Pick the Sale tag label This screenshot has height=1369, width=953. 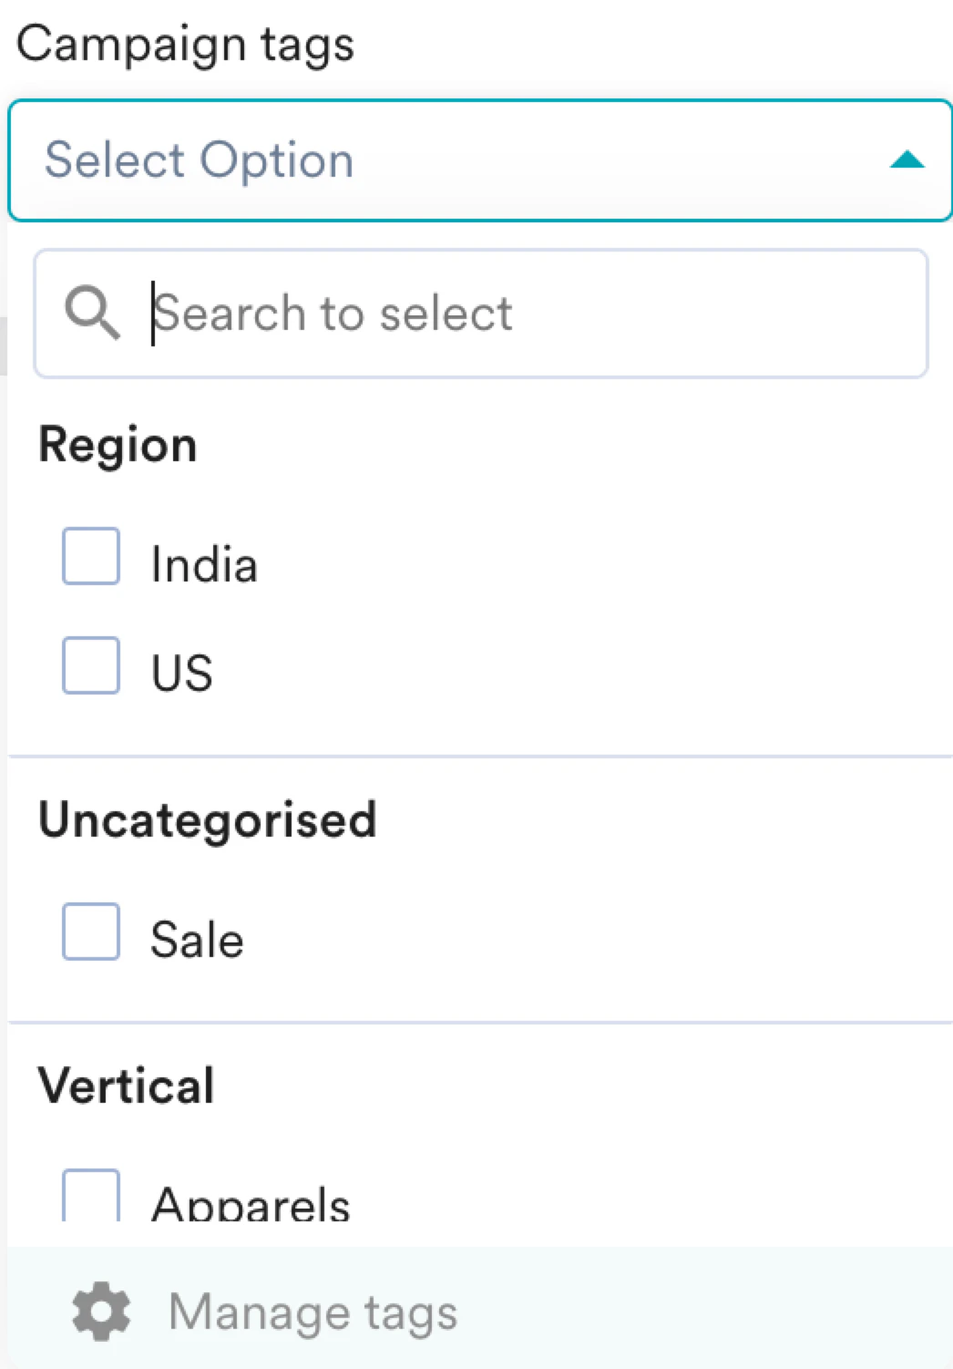click(198, 940)
